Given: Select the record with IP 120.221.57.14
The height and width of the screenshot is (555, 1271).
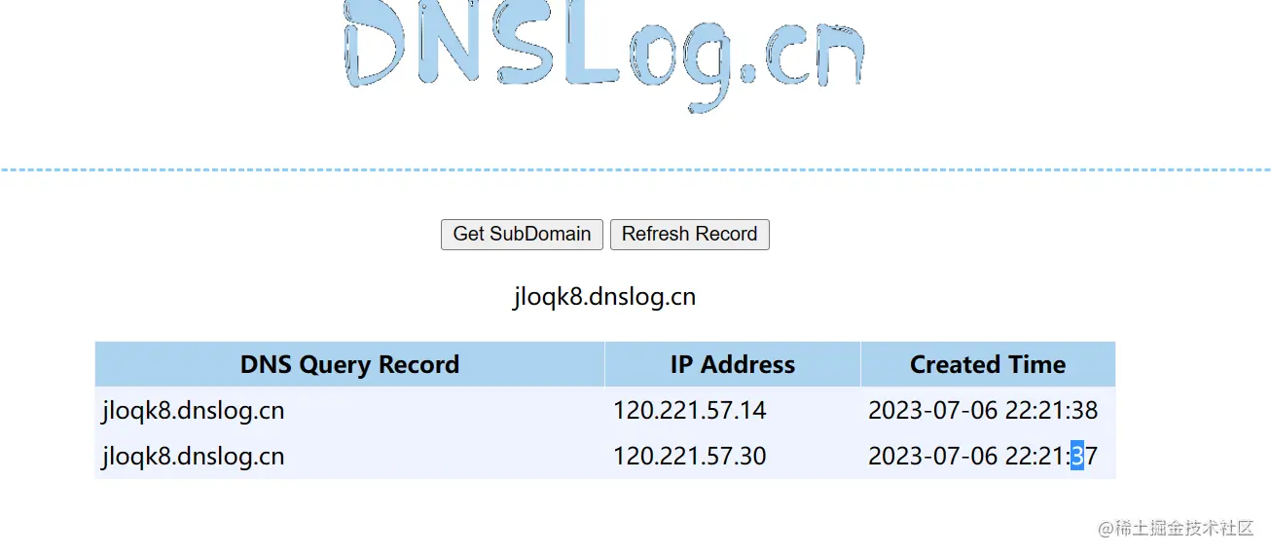Looking at the screenshot, I should [604, 410].
